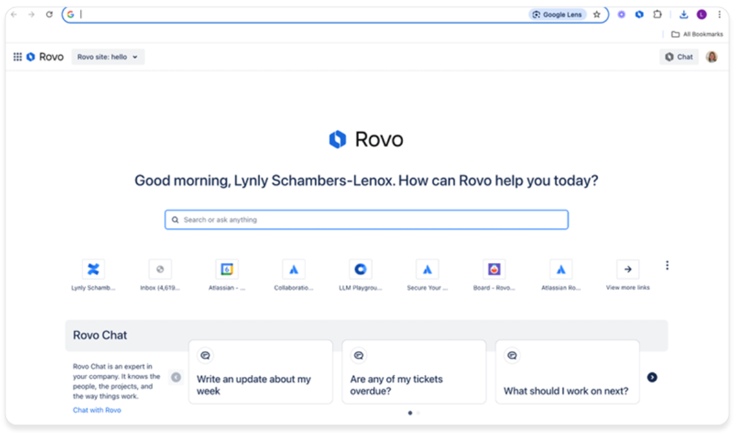Select Are any of my tickets overdue
This screenshot has height=433, width=735.
[414, 372]
